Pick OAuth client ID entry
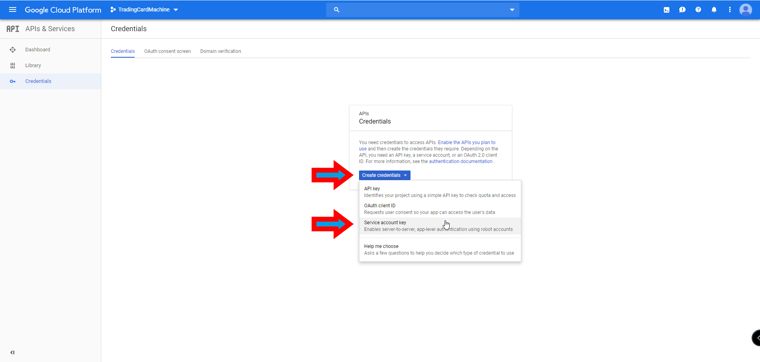Screen dimensions: 760x362 (x=440, y=209)
